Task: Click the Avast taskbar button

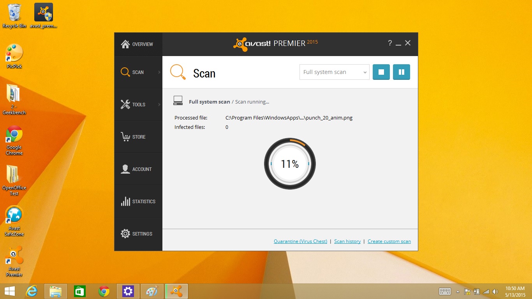Action: coord(176,291)
